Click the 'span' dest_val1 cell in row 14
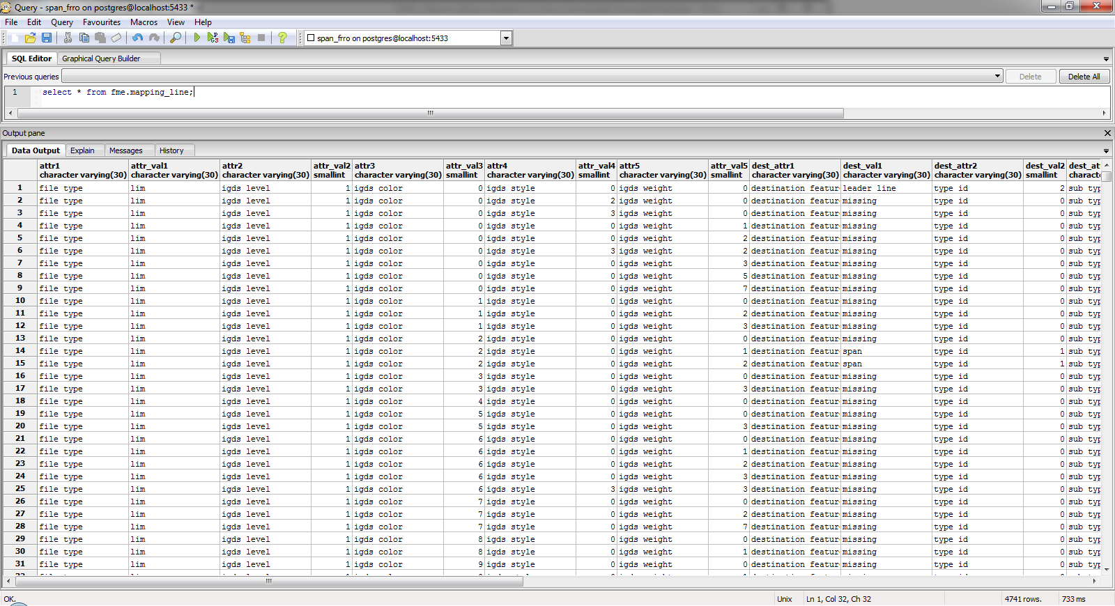This screenshot has width=1115, height=606. point(886,351)
